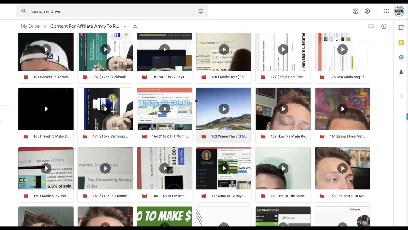This screenshot has width=408, height=230.
Task: Open the search options filter icon
Action: pyautogui.click(x=201, y=11)
